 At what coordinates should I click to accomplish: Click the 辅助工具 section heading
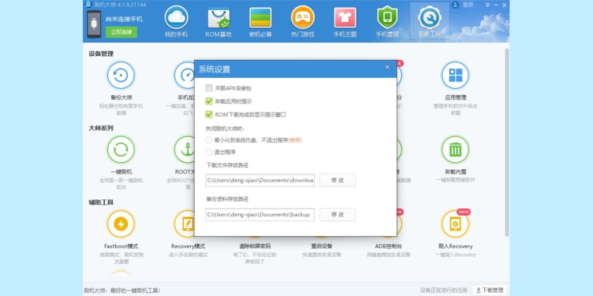click(x=101, y=202)
